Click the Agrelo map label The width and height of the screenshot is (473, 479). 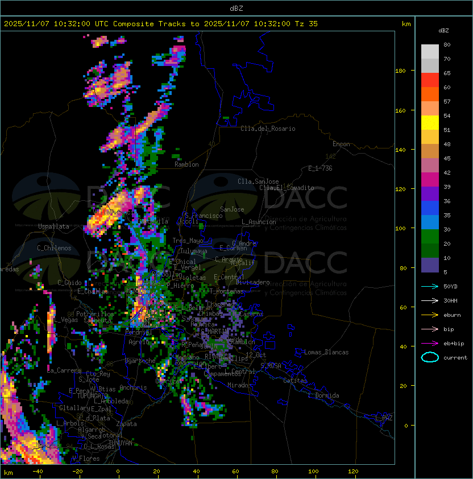(139, 342)
